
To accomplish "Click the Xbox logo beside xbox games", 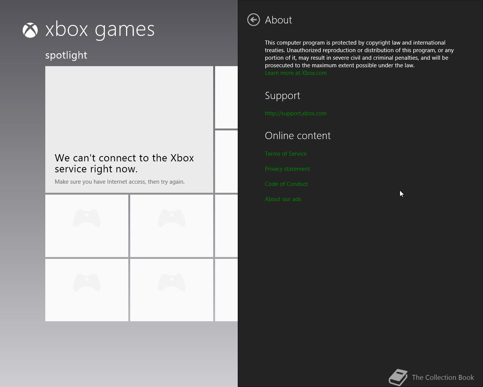I will point(30,30).
